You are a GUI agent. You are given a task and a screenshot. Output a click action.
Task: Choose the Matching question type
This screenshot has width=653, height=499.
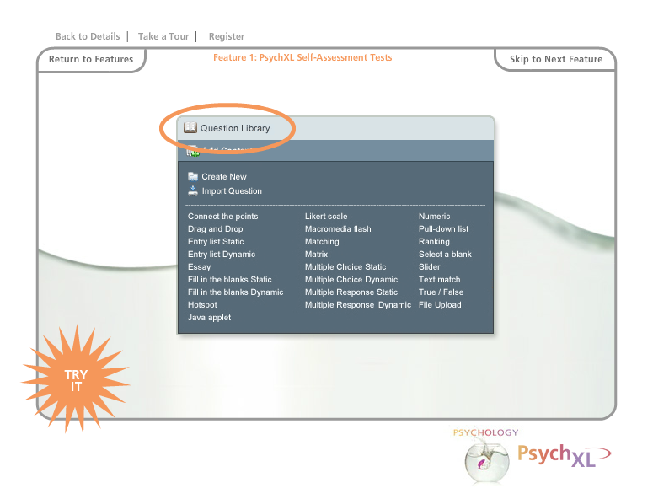(x=322, y=242)
